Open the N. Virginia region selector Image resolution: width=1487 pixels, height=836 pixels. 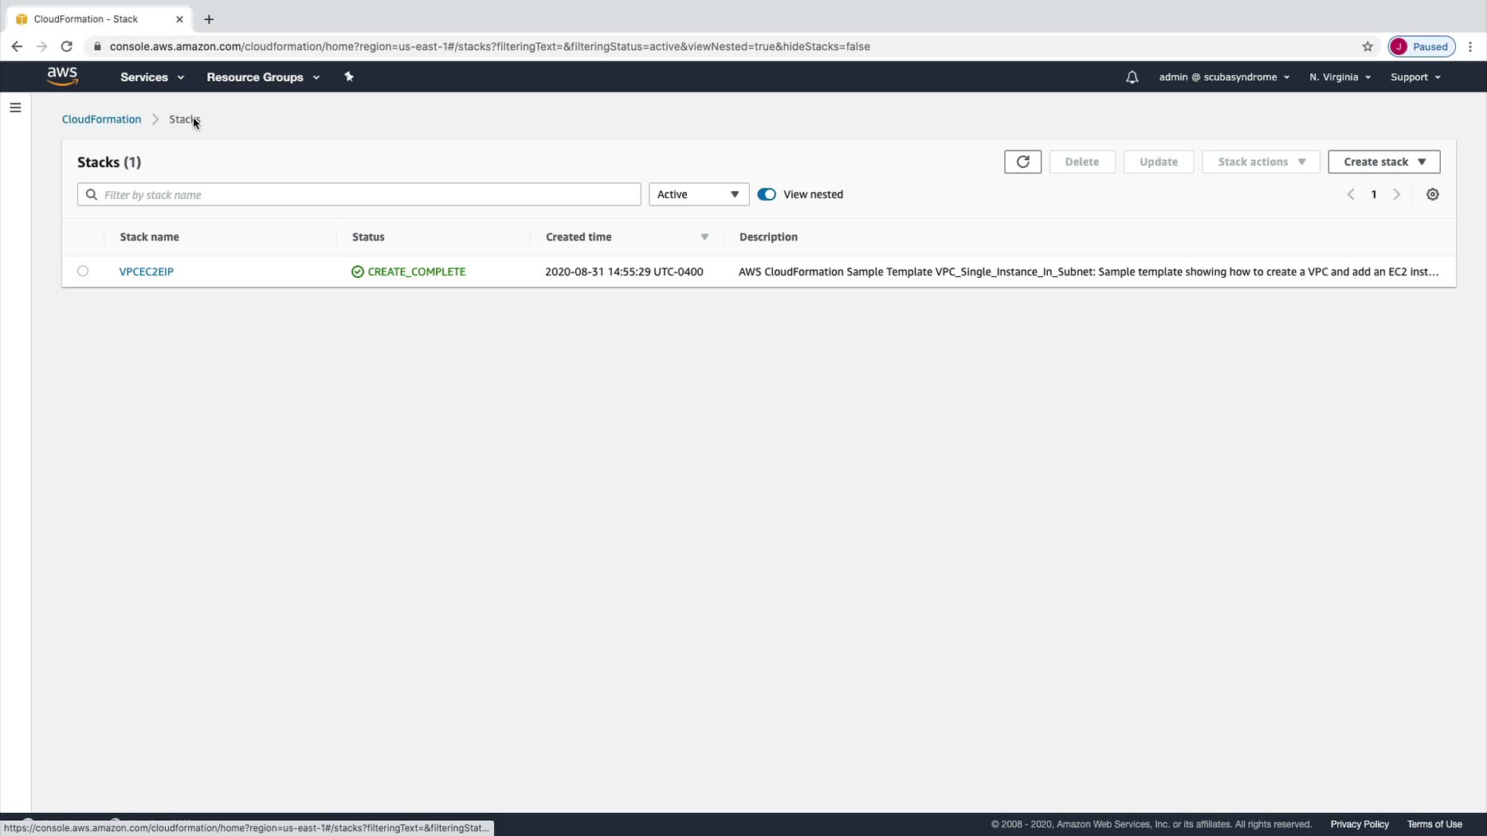click(x=1340, y=77)
